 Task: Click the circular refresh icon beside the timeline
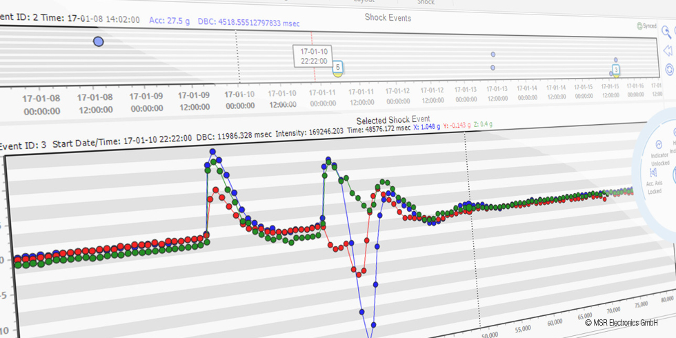[x=668, y=69]
